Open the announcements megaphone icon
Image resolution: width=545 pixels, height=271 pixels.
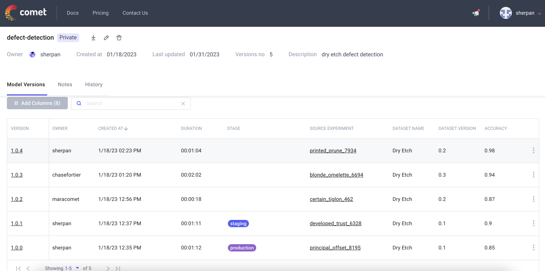pos(476,13)
